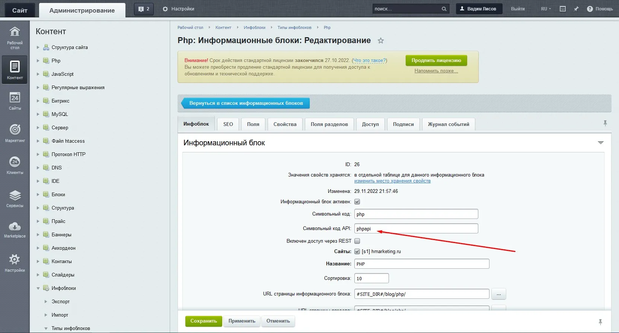
Task: Expand the Файл htaccess tree node
Action: pos(38,141)
